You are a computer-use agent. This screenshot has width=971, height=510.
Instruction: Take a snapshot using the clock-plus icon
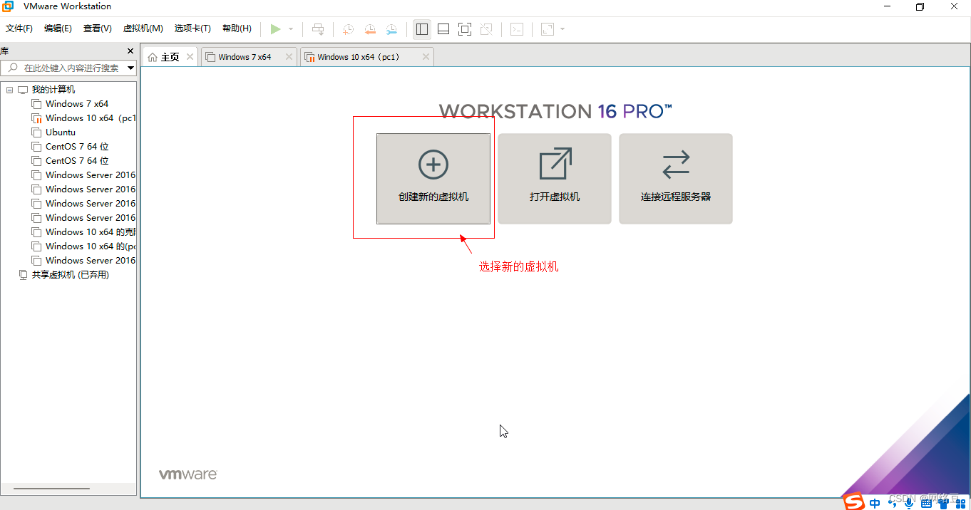pos(348,29)
